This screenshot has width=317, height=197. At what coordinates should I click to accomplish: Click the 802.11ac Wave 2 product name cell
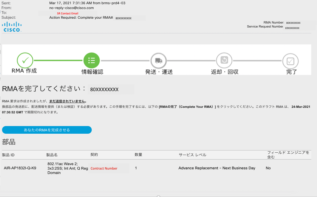pos(68,168)
